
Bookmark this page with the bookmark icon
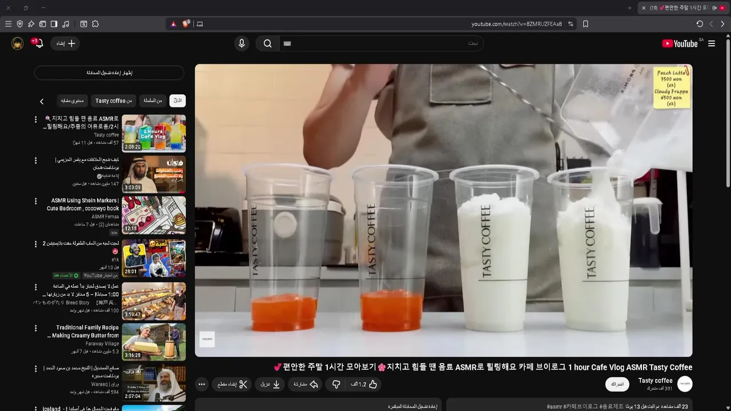click(585, 24)
